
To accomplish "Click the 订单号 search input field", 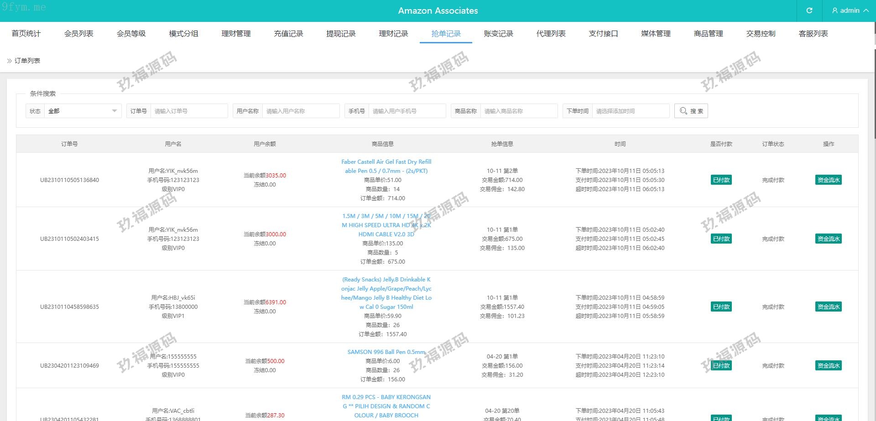I will pyautogui.click(x=189, y=111).
